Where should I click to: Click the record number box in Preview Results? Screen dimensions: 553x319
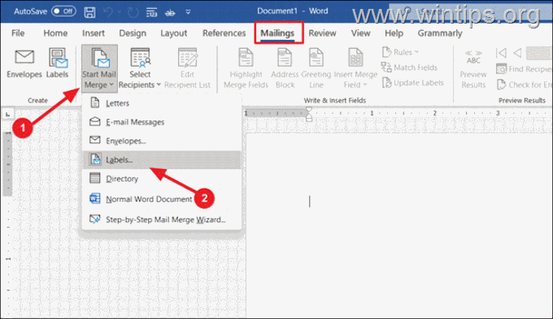538,53
